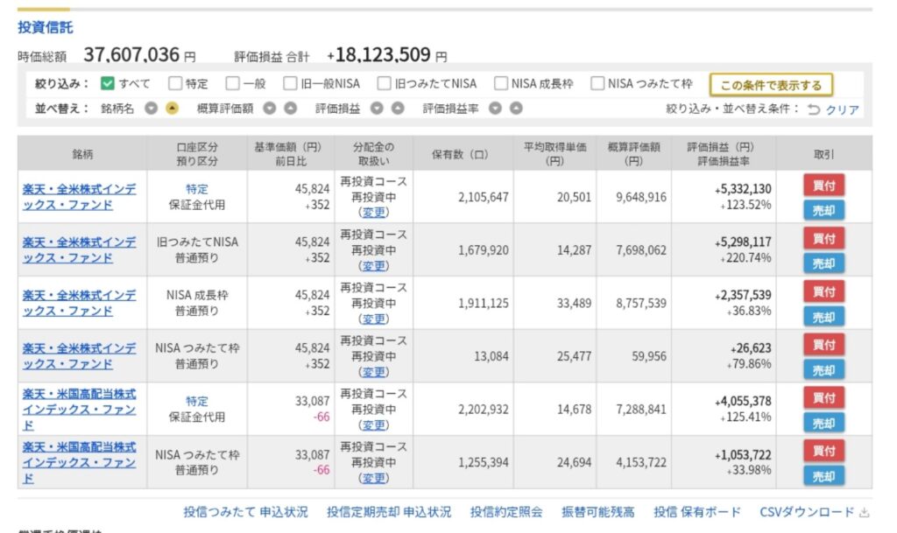
Task: Uncheck the すべて filter checkbox
Action: point(107,83)
